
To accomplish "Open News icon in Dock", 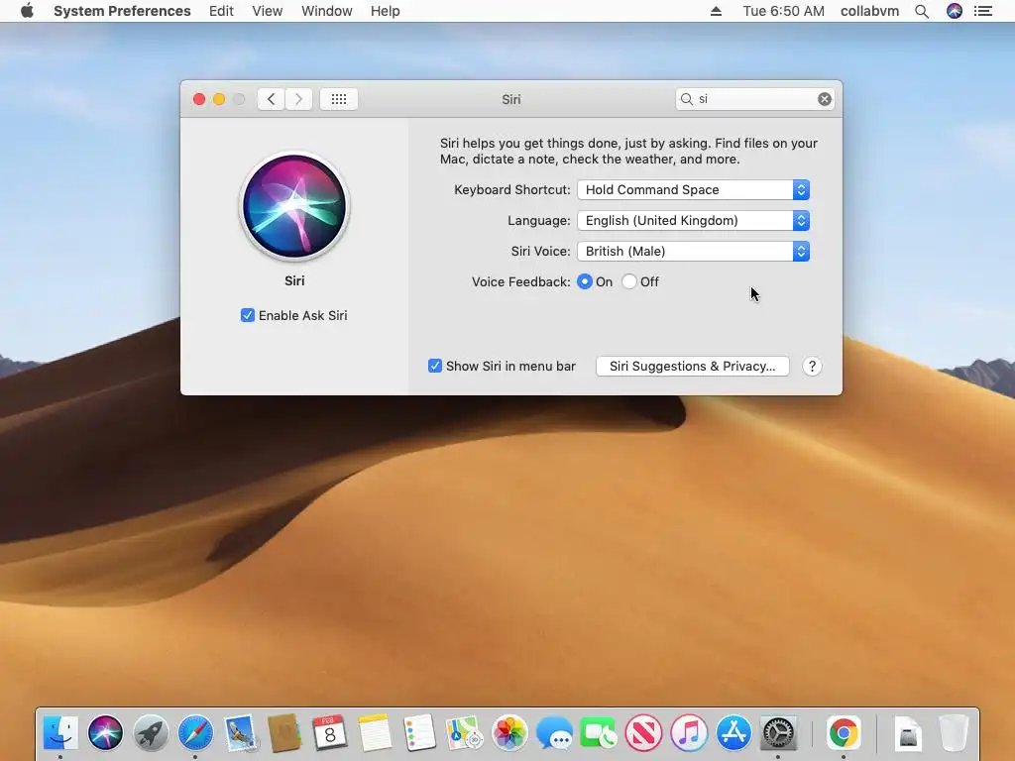I will pos(644,732).
